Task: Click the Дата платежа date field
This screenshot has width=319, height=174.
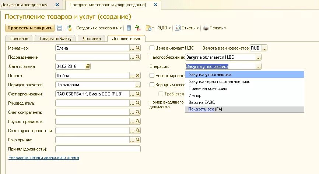Action: coord(70,66)
